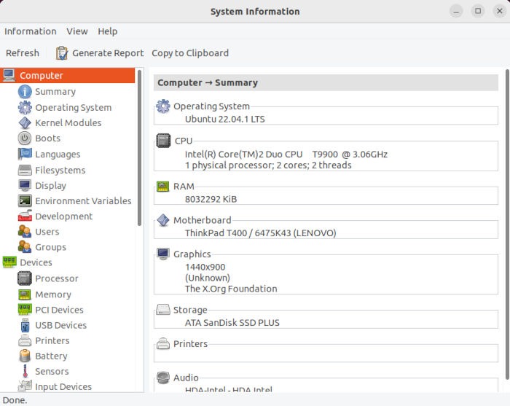Viewport: 510px width, 406px height.
Task: Click the Groups people icon
Action: tap(25, 247)
